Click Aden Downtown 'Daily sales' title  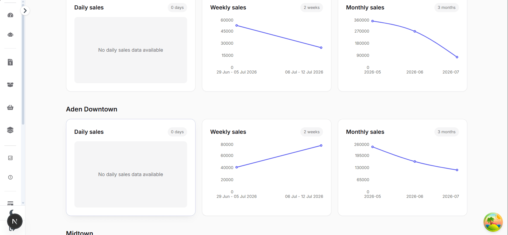[x=89, y=132]
